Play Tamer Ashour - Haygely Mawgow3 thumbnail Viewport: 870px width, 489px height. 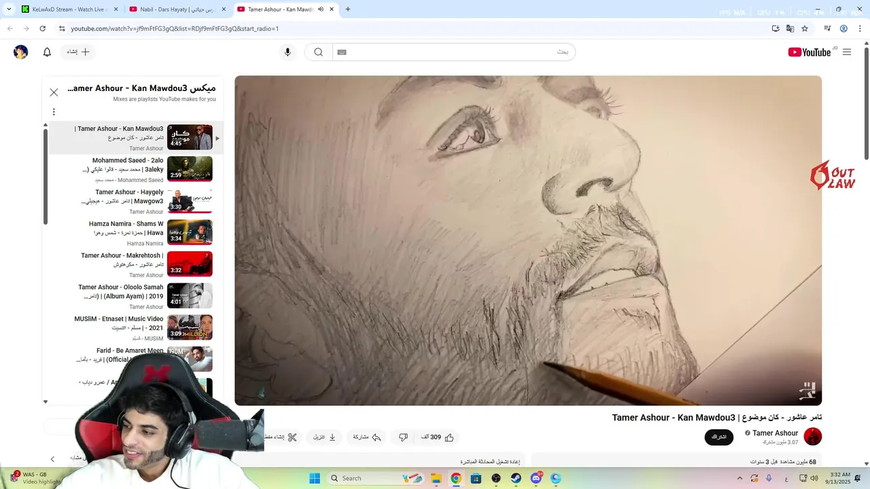(x=190, y=200)
